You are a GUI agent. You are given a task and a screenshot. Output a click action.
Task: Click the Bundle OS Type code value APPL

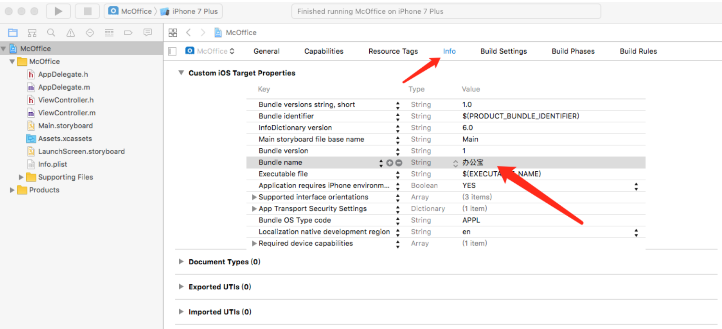[471, 220]
